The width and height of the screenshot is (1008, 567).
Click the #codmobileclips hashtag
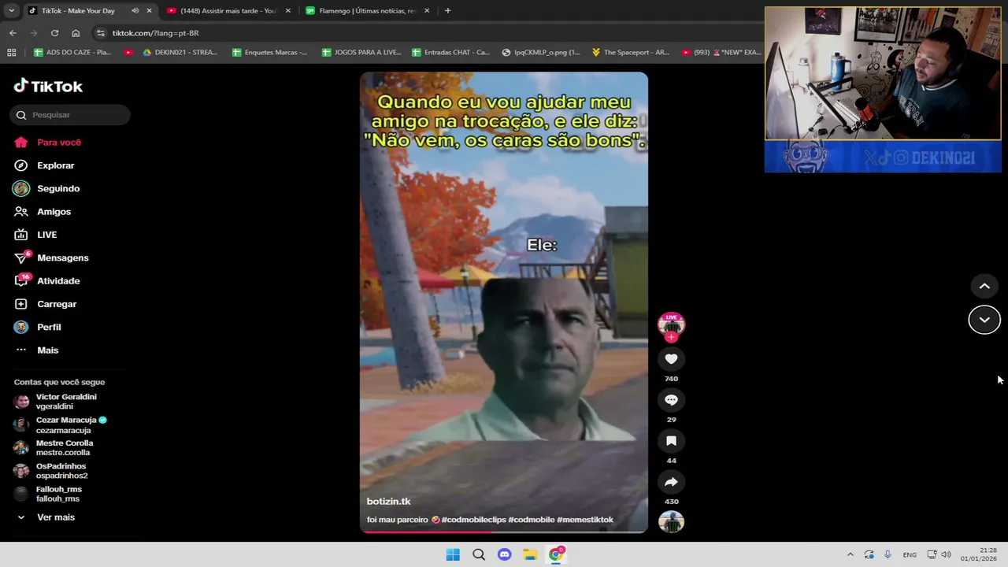[473, 520]
